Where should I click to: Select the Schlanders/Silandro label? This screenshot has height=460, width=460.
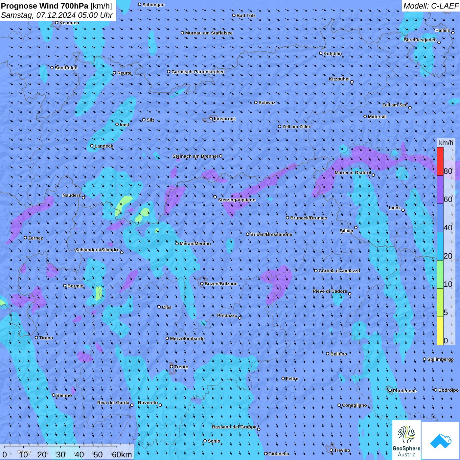[x=97, y=250]
